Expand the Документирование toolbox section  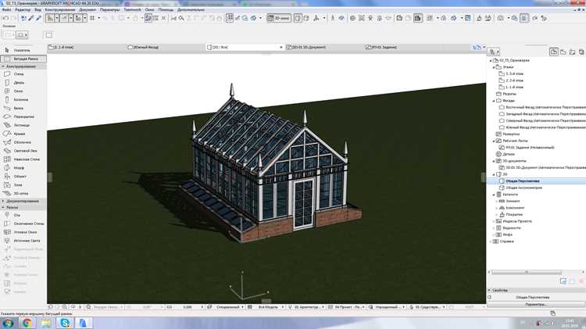[23, 201]
